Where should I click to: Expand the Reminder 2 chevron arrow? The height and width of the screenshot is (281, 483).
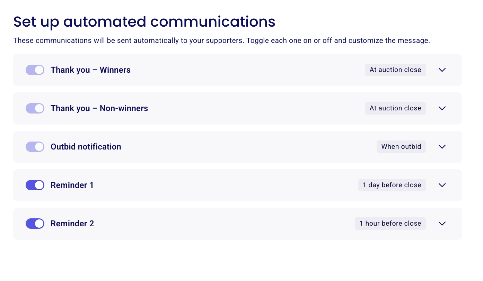[x=442, y=224]
